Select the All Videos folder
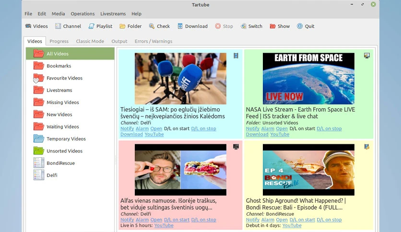This screenshot has height=232, width=401. [70, 54]
